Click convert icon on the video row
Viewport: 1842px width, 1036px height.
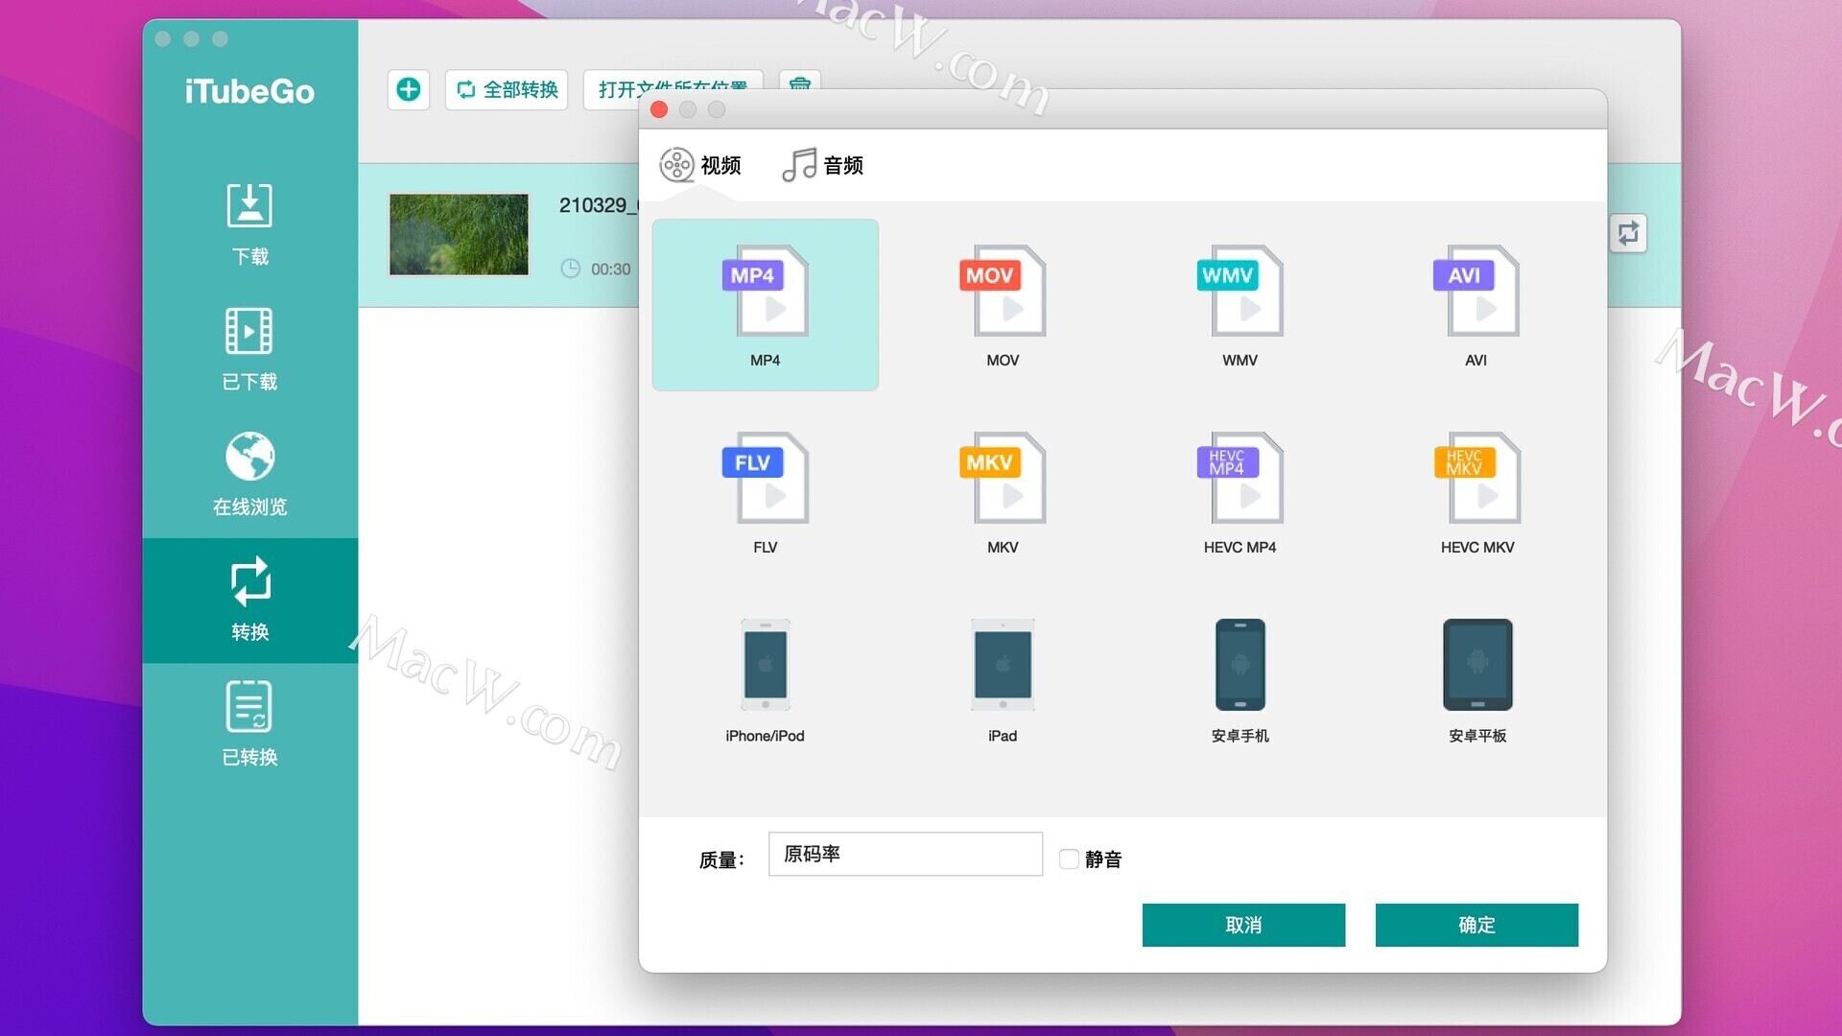1628,233
